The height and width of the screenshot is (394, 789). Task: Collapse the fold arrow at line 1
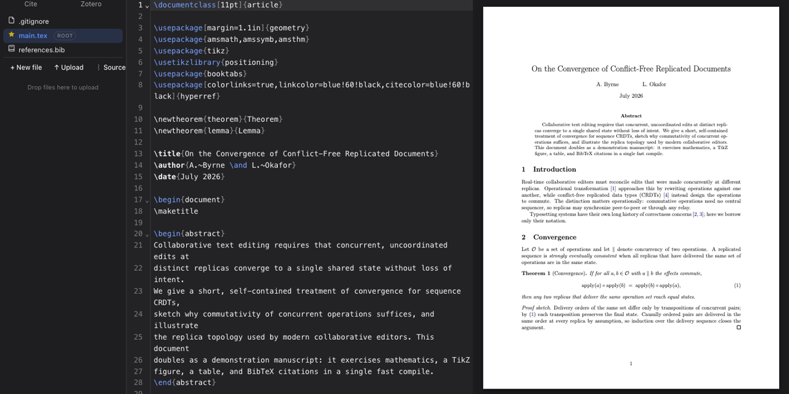tap(147, 6)
